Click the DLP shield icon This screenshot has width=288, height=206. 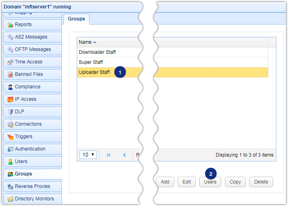tap(10, 112)
